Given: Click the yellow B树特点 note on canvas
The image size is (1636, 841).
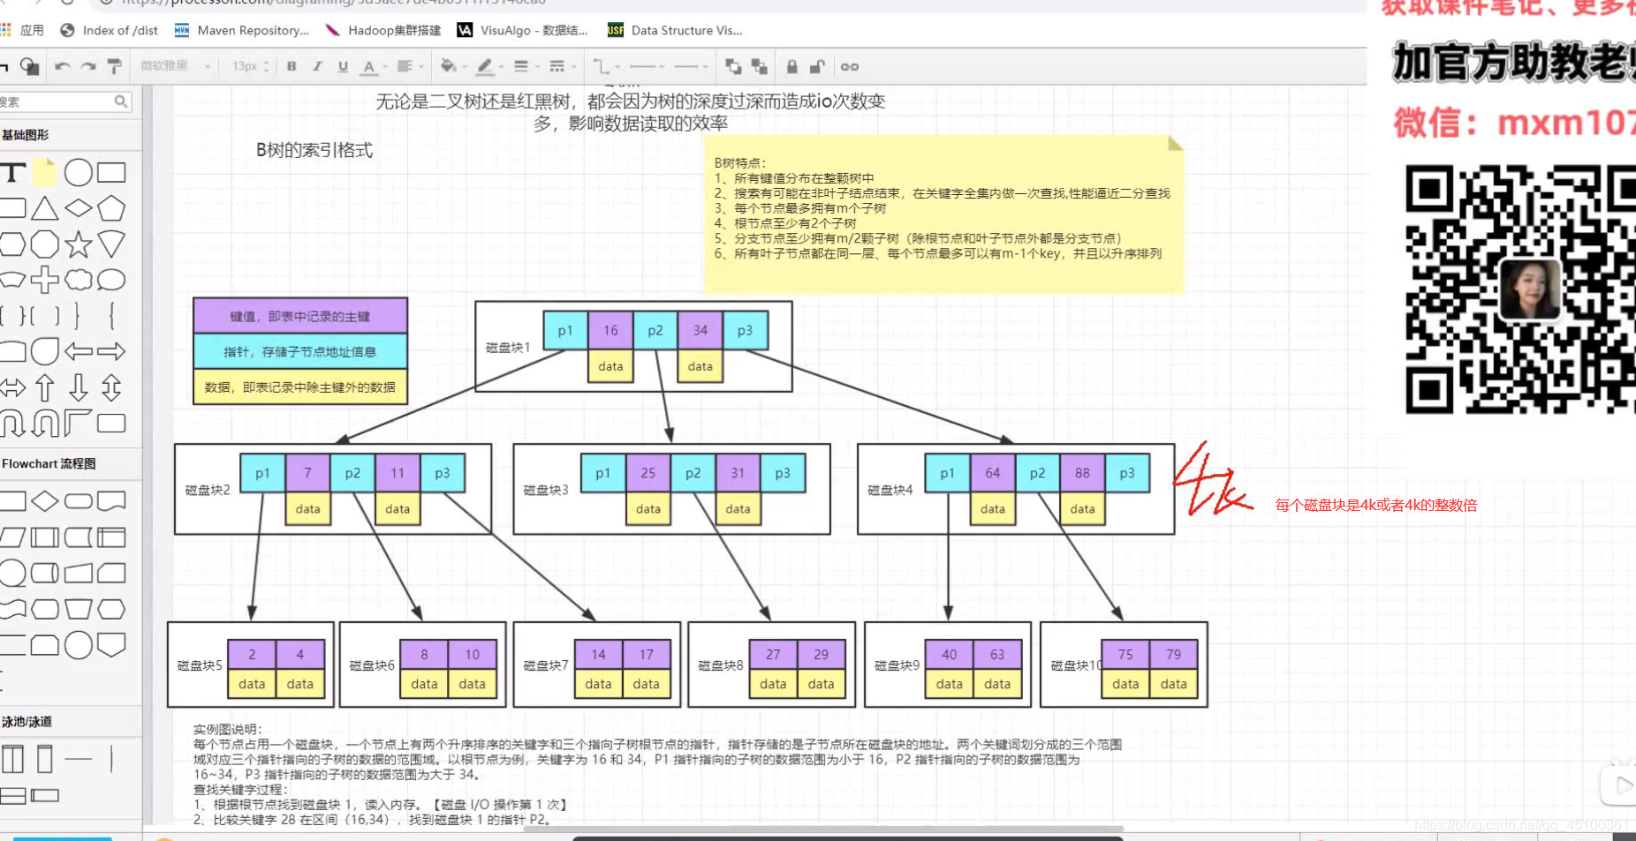Looking at the screenshot, I should pos(943,214).
